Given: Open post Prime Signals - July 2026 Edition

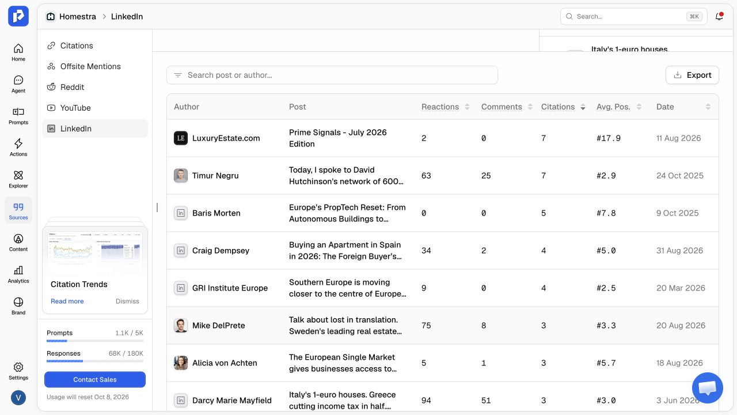Looking at the screenshot, I should [x=338, y=138].
